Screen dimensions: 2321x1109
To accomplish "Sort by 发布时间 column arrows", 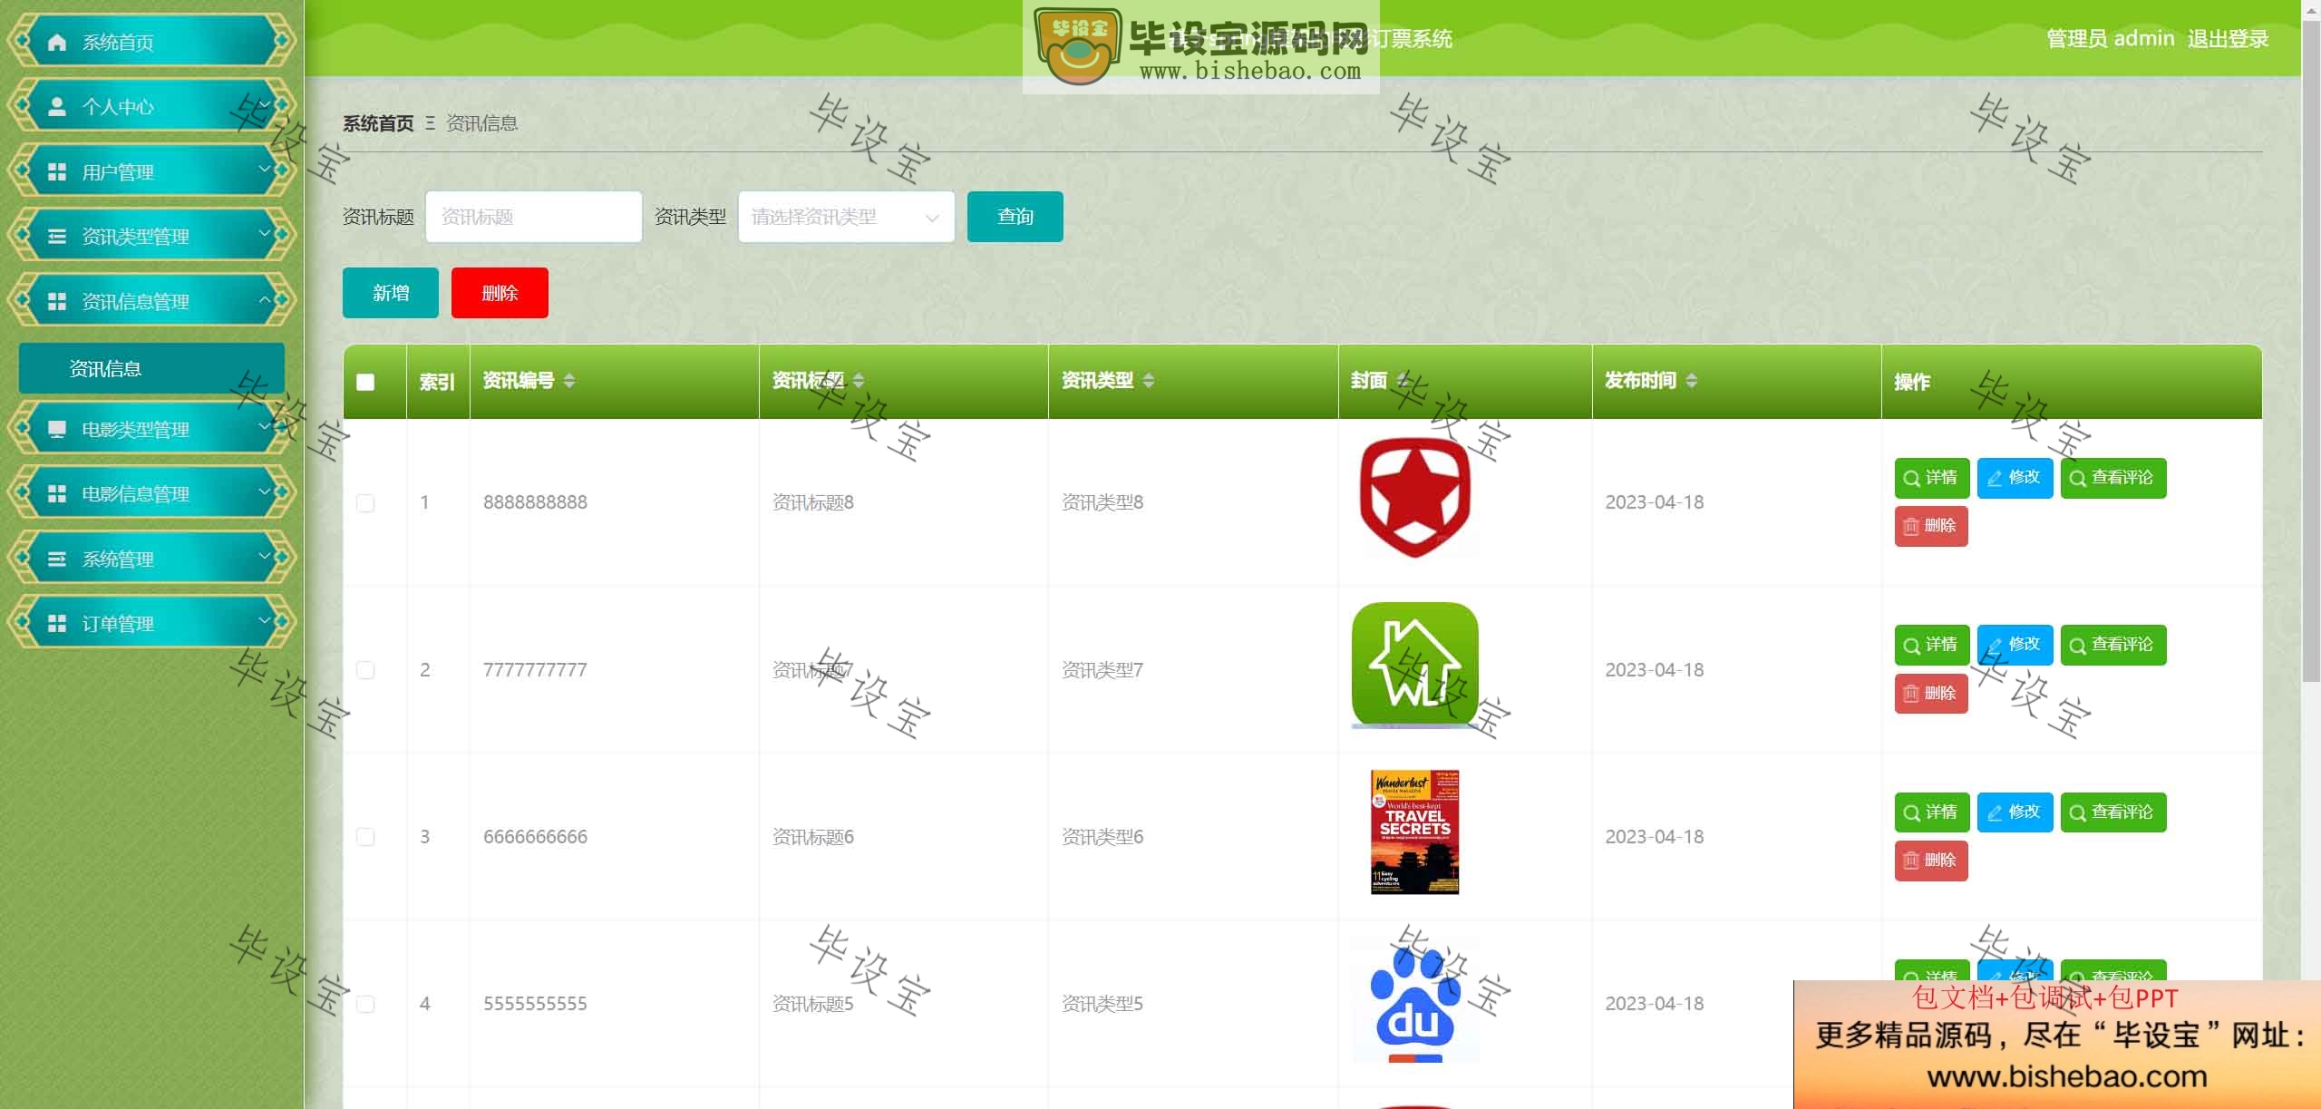I will [1692, 381].
